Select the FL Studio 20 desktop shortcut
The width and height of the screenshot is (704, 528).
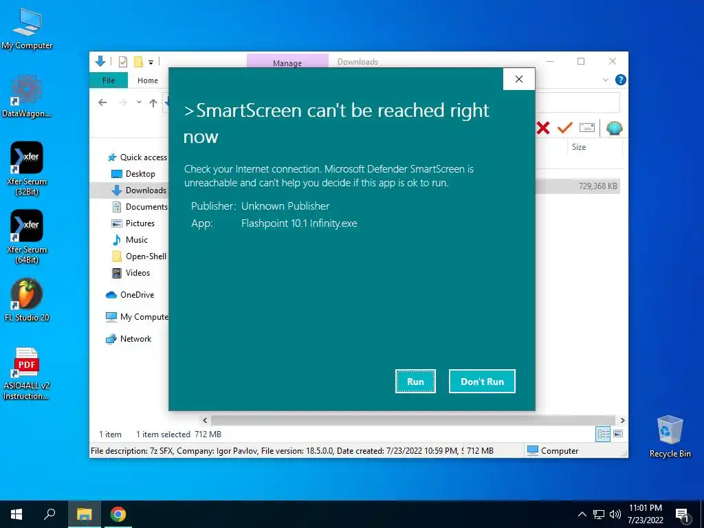tap(27, 300)
